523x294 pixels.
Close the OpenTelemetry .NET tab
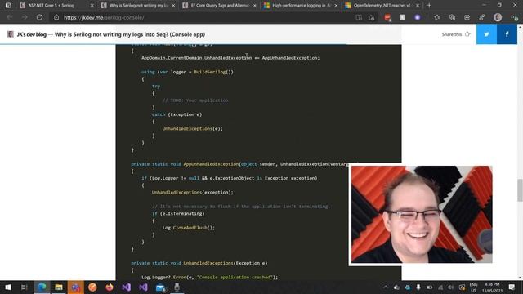tap(418, 6)
